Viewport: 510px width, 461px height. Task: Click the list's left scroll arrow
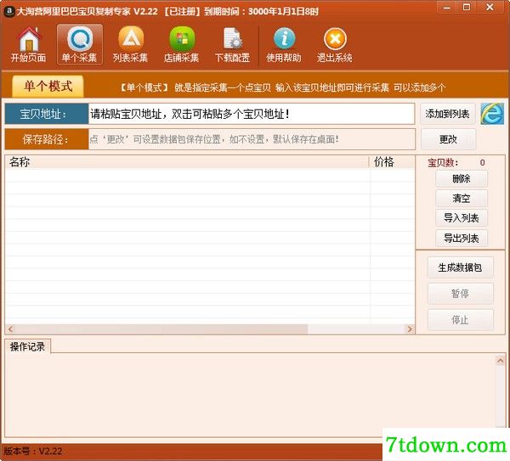[10, 329]
